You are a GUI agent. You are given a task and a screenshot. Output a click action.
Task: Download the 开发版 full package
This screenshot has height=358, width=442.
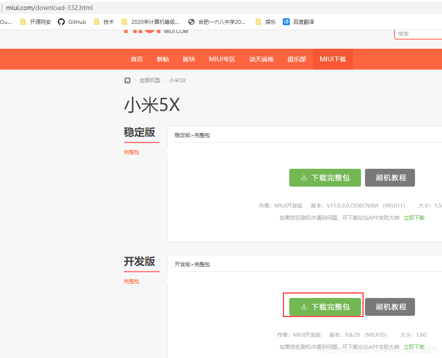pyautogui.click(x=325, y=307)
